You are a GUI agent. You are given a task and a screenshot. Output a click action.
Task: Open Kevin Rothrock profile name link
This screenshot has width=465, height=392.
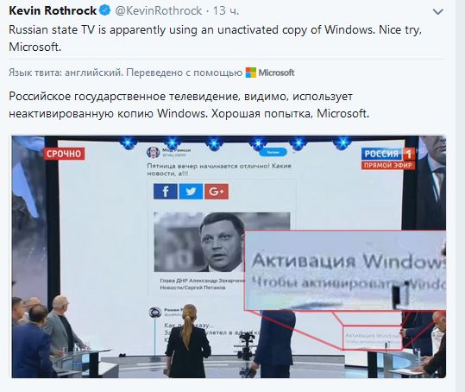coord(53,10)
